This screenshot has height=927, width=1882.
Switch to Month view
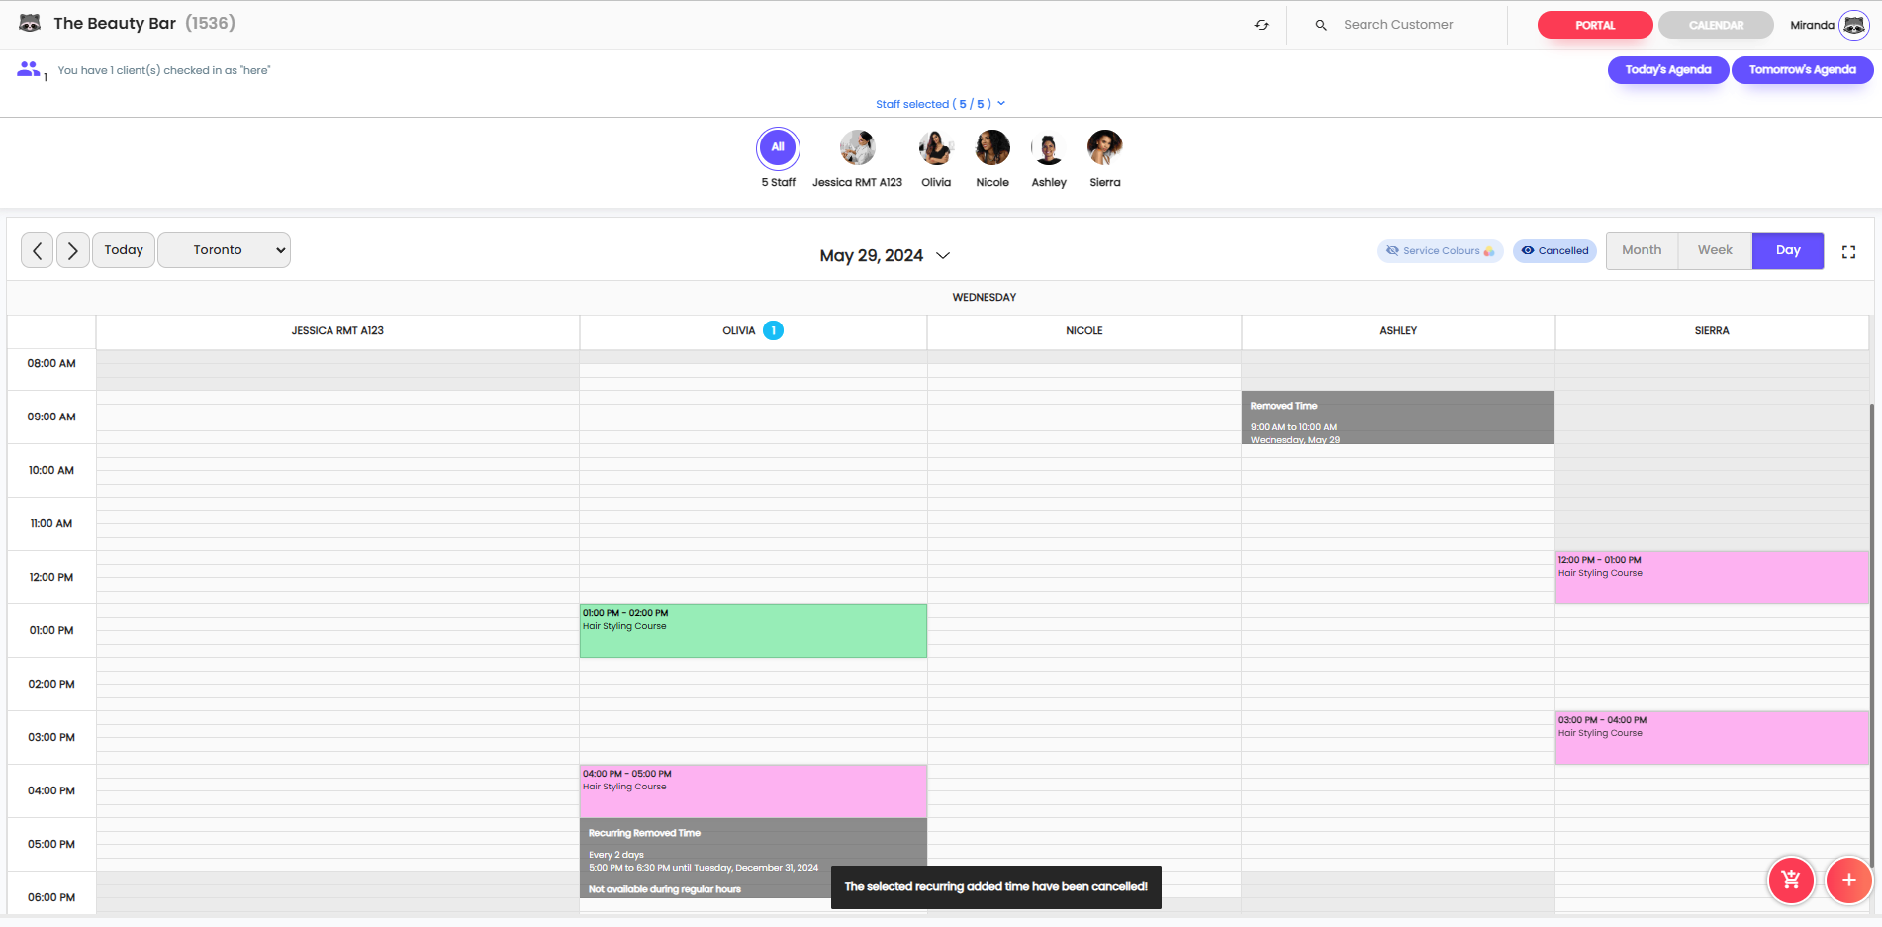coord(1642,251)
